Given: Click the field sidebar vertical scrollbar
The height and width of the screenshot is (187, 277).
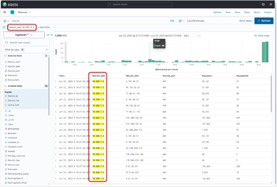Looking at the screenshot, I should (x=49, y=86).
